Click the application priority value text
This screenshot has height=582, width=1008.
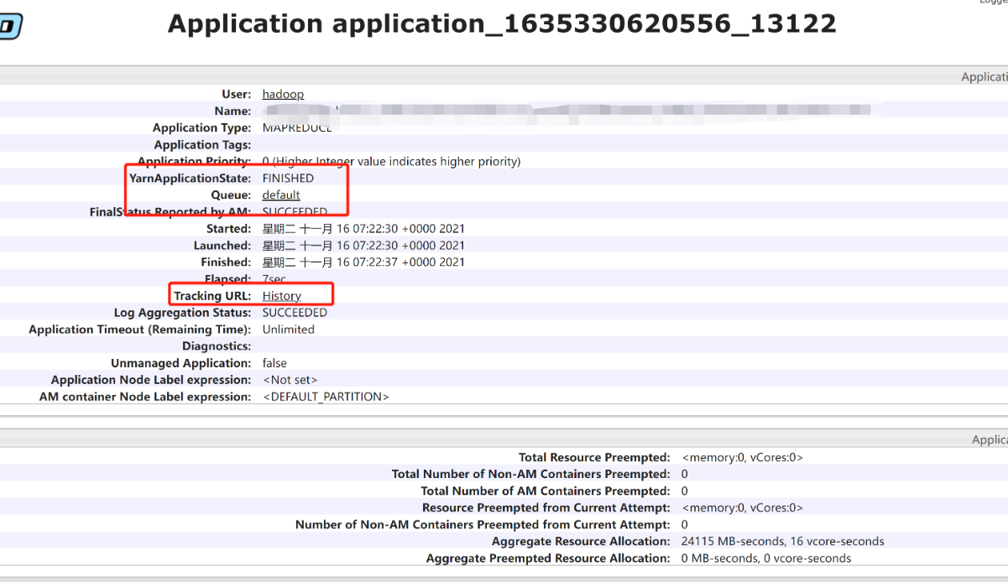391,162
